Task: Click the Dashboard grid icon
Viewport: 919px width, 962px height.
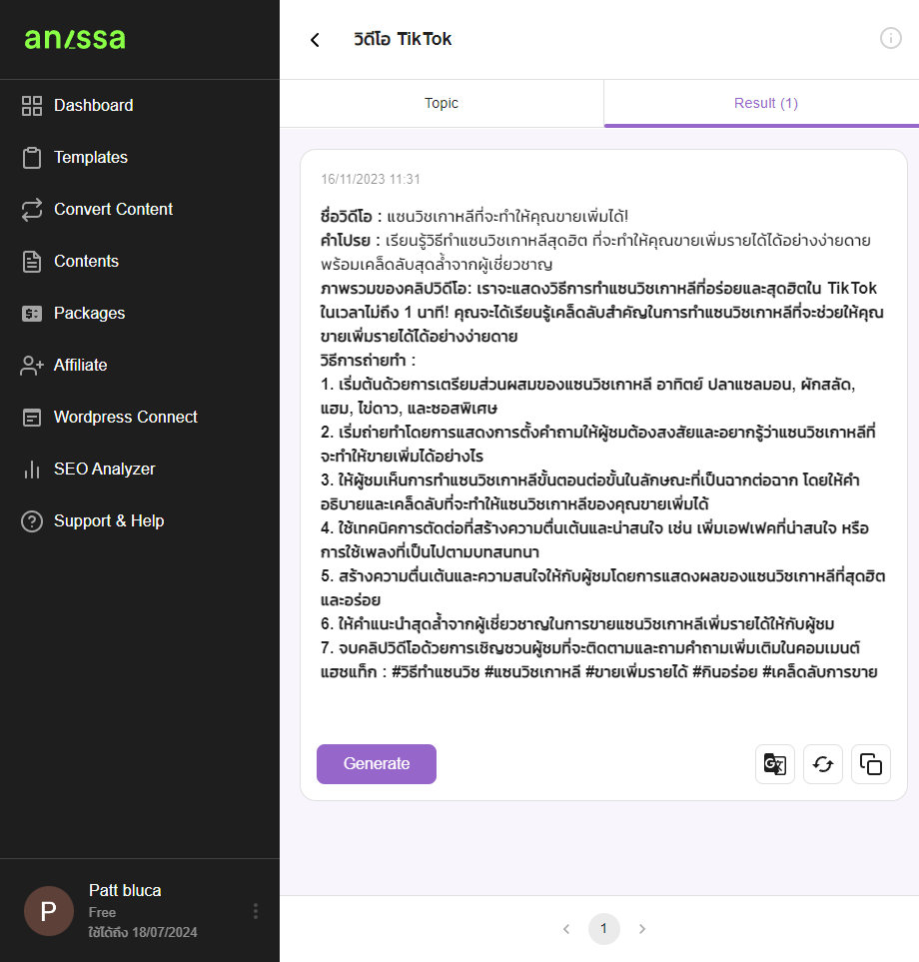Action: tap(32, 106)
